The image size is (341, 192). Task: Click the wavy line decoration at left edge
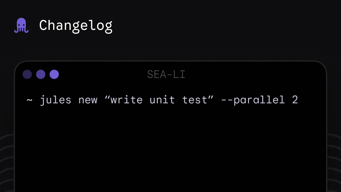6,159
